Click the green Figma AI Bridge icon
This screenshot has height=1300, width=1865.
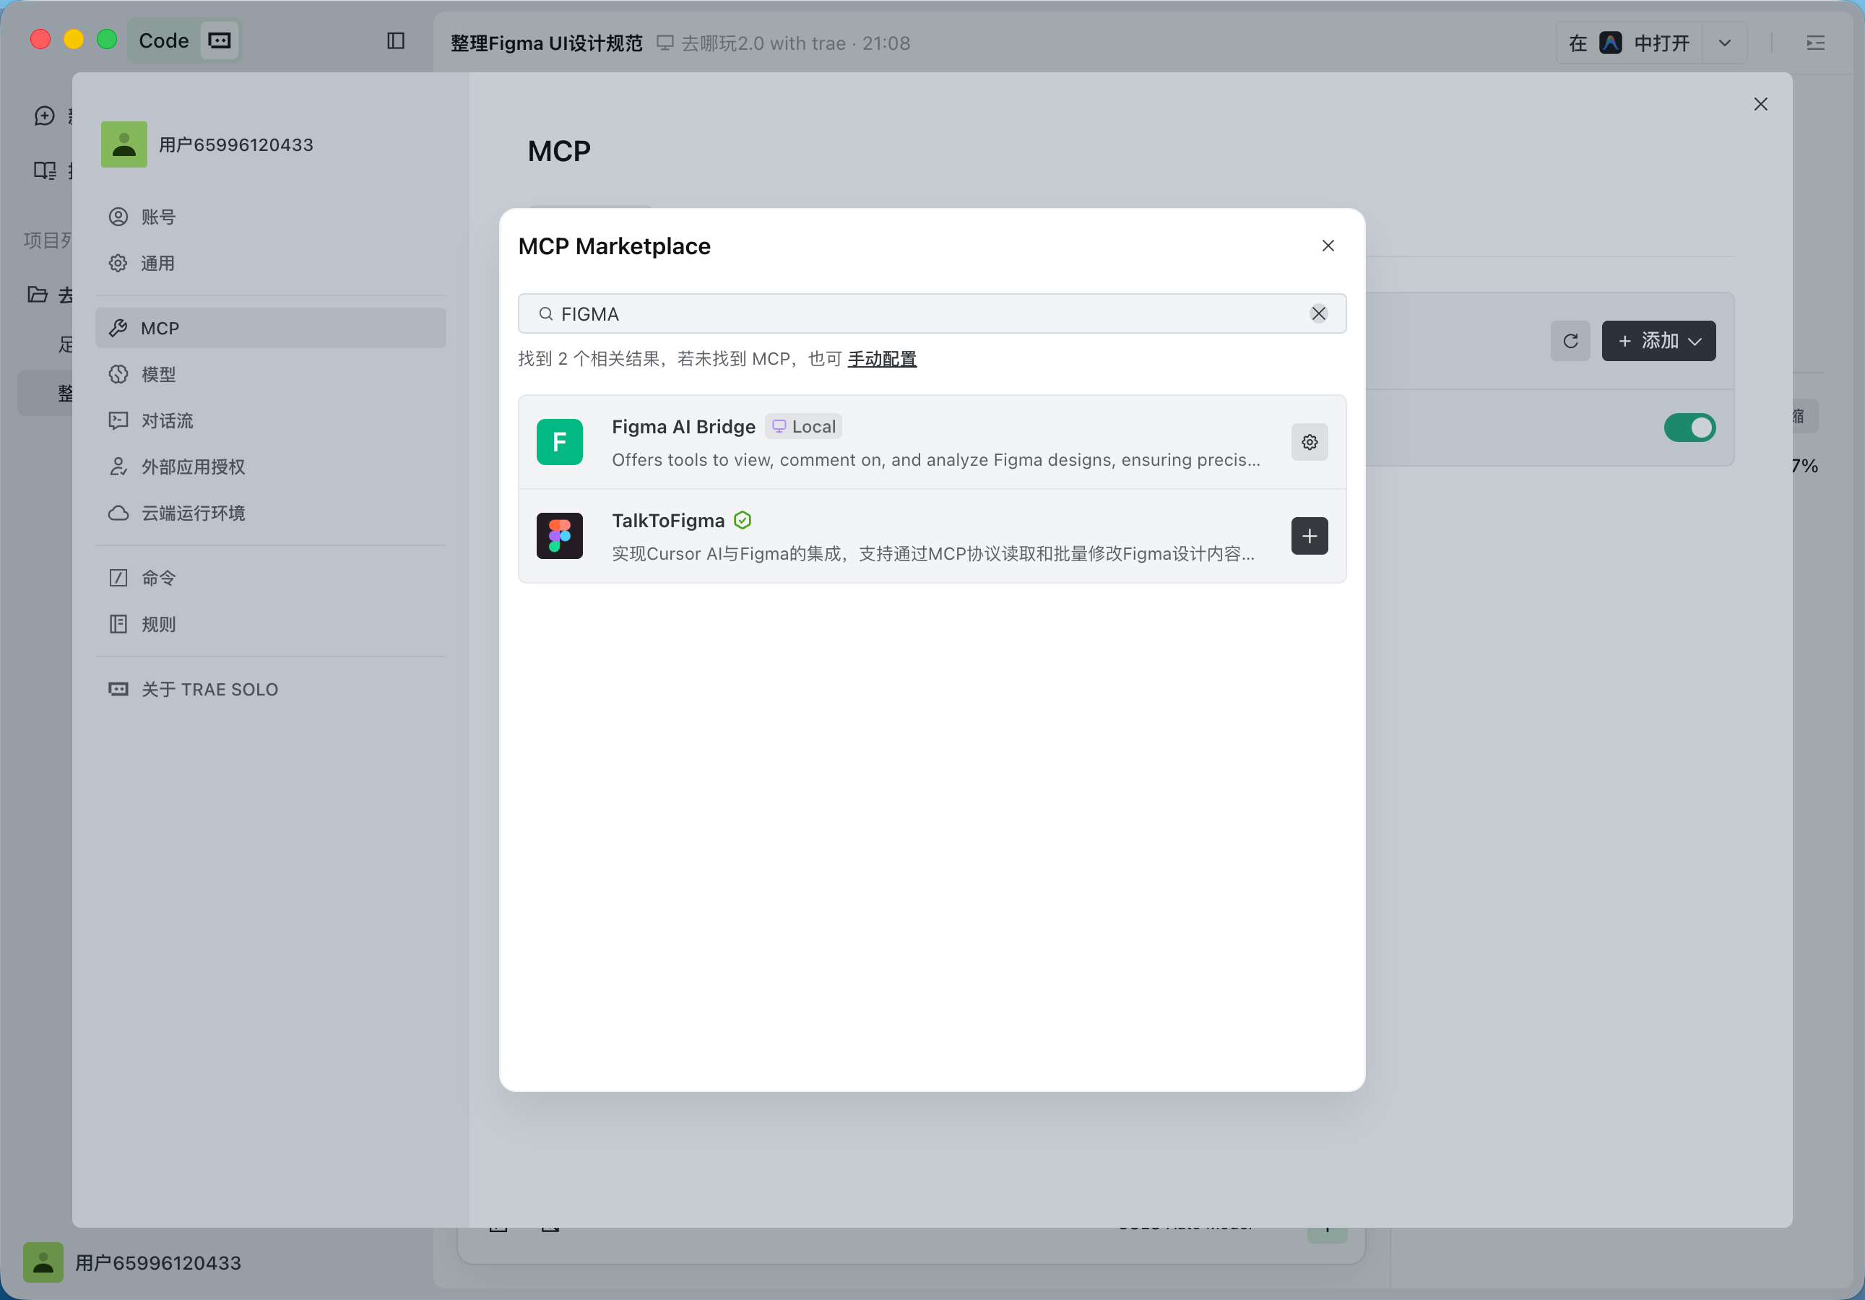559,442
